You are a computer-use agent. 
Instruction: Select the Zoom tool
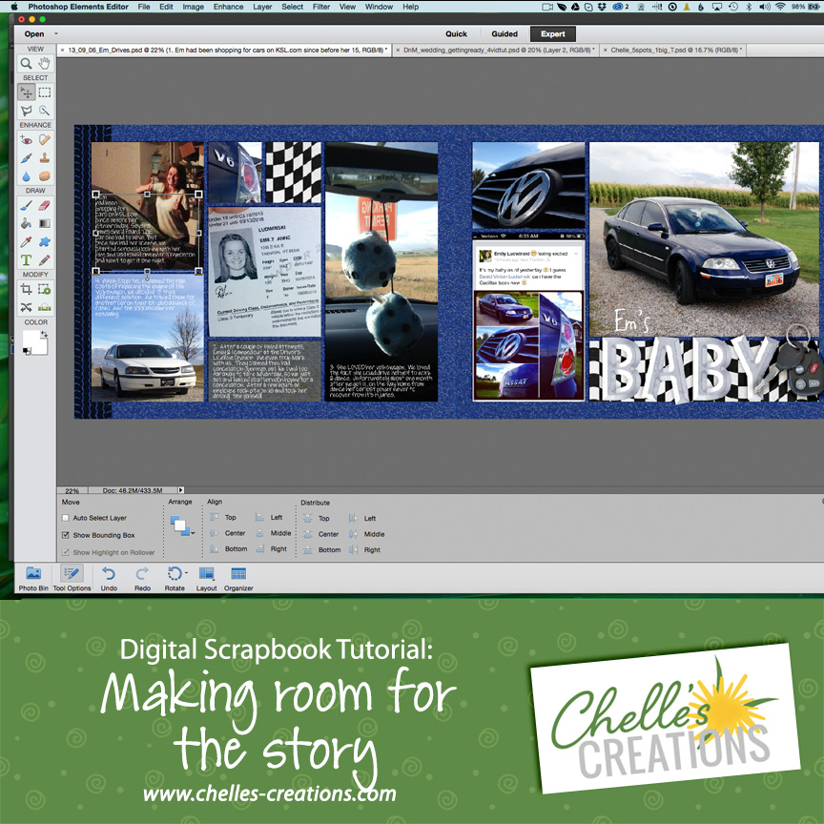pyautogui.click(x=26, y=64)
